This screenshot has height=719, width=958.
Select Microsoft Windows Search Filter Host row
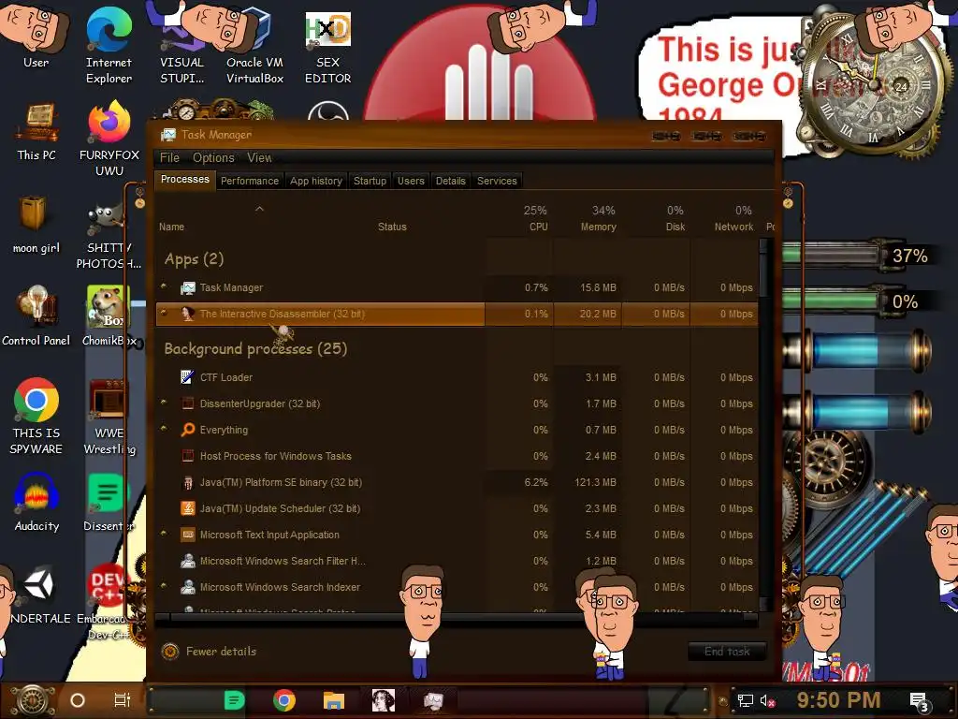tap(457, 561)
